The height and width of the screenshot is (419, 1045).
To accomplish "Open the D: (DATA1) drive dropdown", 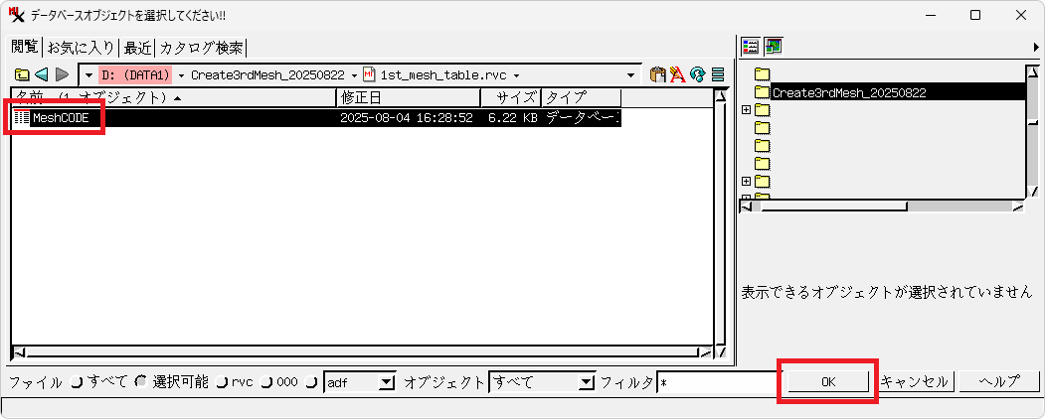I will tap(136, 74).
